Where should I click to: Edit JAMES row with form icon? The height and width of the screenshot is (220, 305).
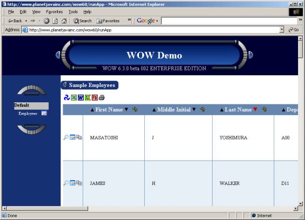pos(73,183)
